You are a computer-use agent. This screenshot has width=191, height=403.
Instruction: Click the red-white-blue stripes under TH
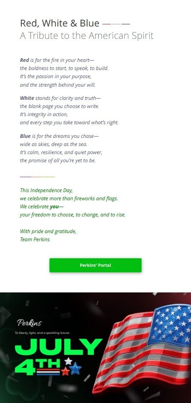click(48, 372)
